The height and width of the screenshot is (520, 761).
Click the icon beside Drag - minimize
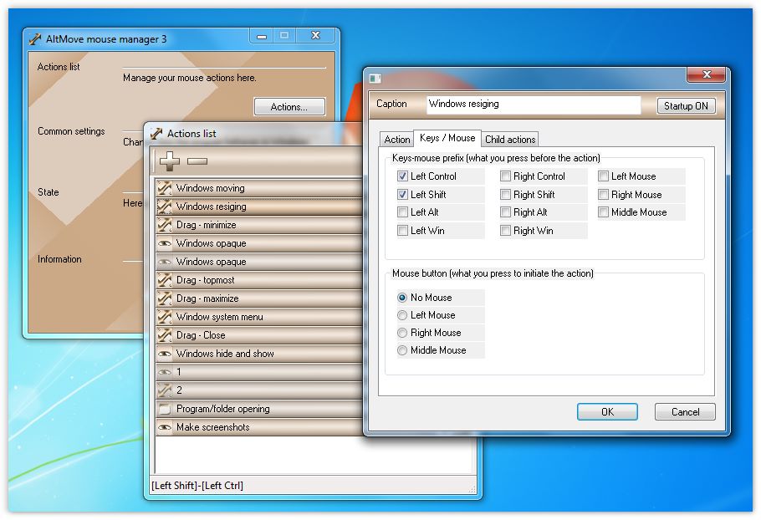[x=165, y=225]
